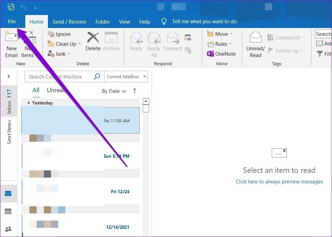Viewport: 332px width, 237px height.
Task: Switch to the View ribbon tab
Action: click(124, 22)
